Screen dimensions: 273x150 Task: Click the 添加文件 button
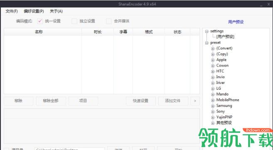(173, 101)
